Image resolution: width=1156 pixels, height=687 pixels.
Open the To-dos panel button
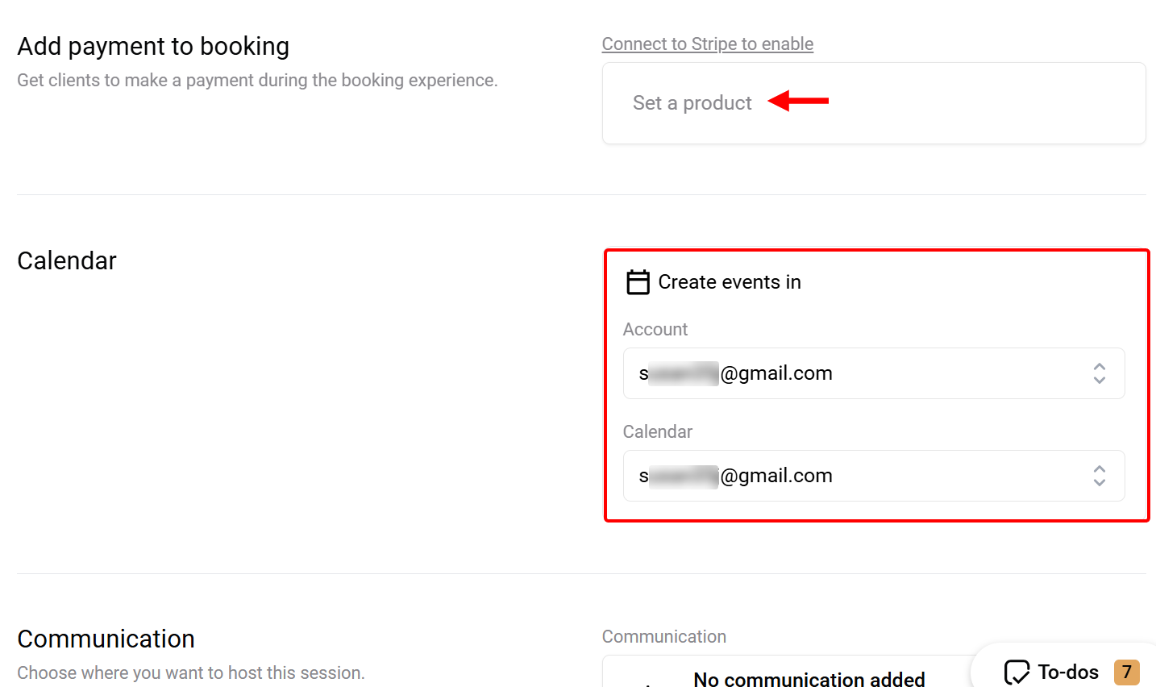tap(1067, 672)
